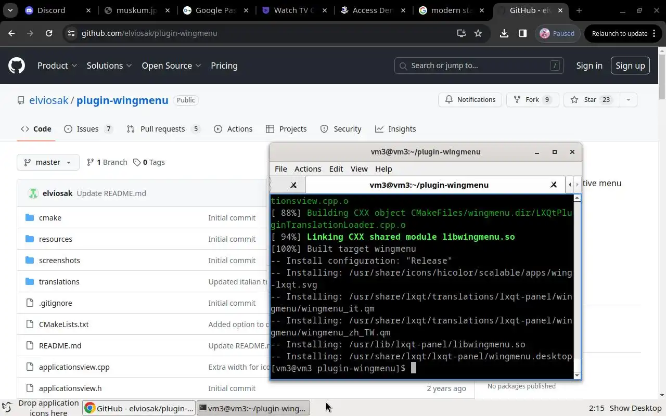Screen dimensions: 666x416
Task: Switch to Google Pas tab
Action: [215, 10]
